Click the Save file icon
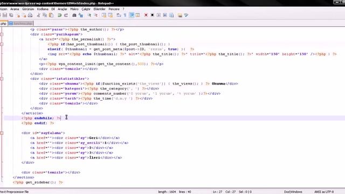Viewport: 345px width, 194px height. [x=5, y=15]
